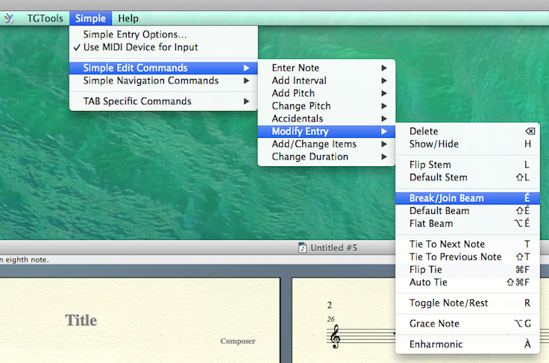Expand TAB Specific Commands submenu
This screenshot has height=363, width=549.
137,101
